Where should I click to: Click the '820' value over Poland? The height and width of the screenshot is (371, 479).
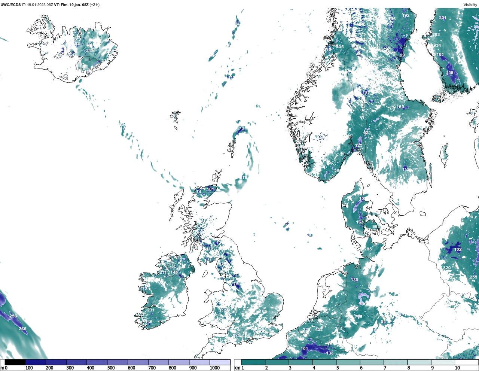447,268
